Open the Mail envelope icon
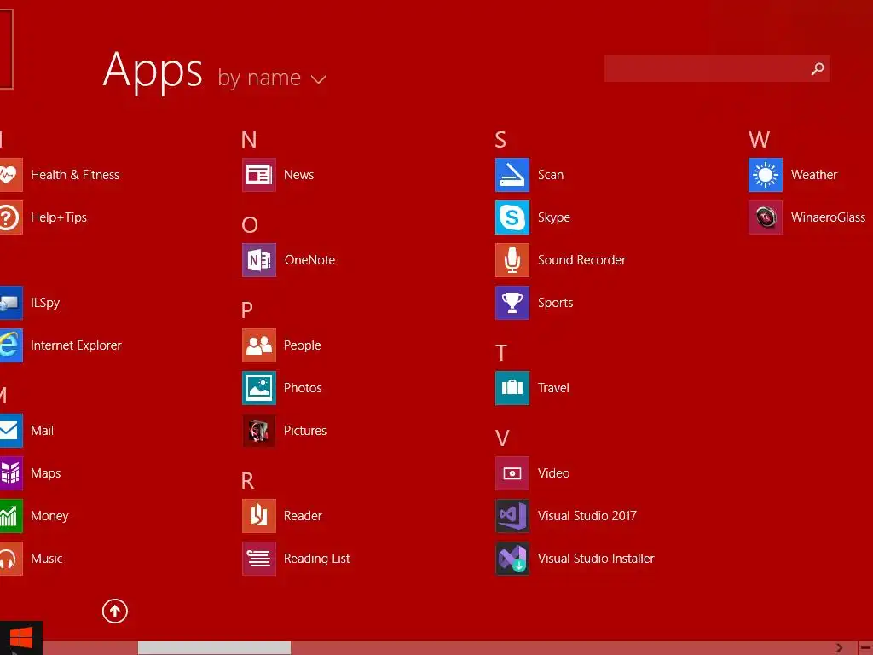The height and width of the screenshot is (655, 873). click(11, 431)
